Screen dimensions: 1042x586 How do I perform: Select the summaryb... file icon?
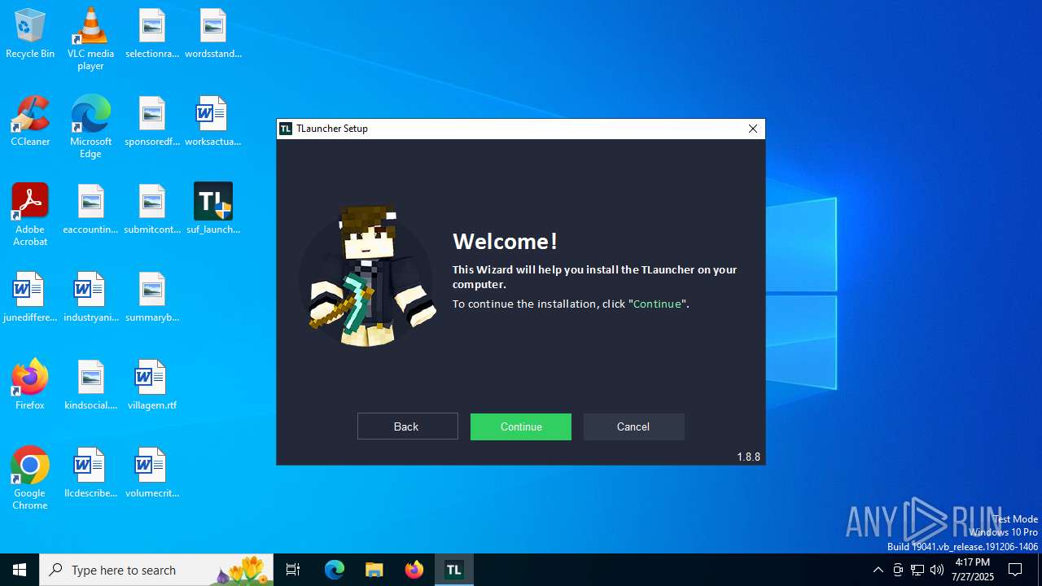click(152, 297)
